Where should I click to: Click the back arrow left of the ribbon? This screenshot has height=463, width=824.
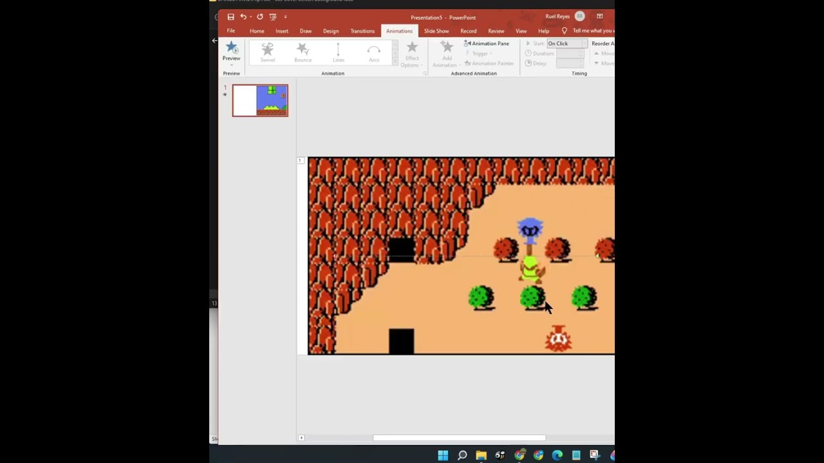coord(214,41)
